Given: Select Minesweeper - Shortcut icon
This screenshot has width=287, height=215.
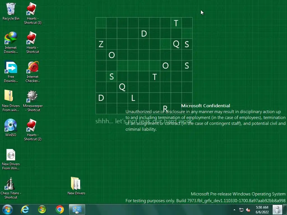Looking at the screenshot, I should [x=33, y=101].
